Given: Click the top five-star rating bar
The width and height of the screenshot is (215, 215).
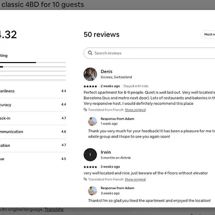Looking at the screenshot, I should click(33, 63).
